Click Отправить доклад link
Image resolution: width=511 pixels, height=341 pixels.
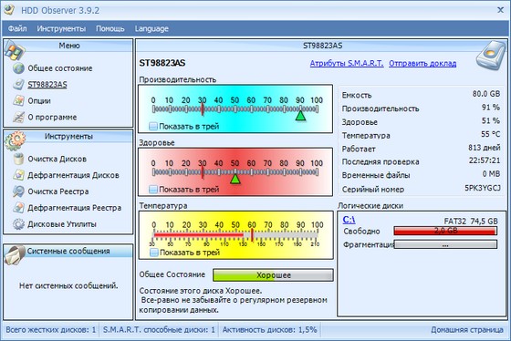click(422, 63)
